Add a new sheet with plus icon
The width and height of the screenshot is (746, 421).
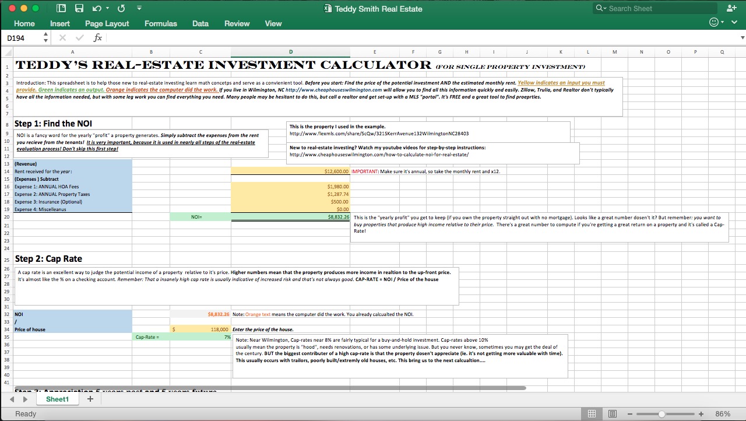(90, 399)
